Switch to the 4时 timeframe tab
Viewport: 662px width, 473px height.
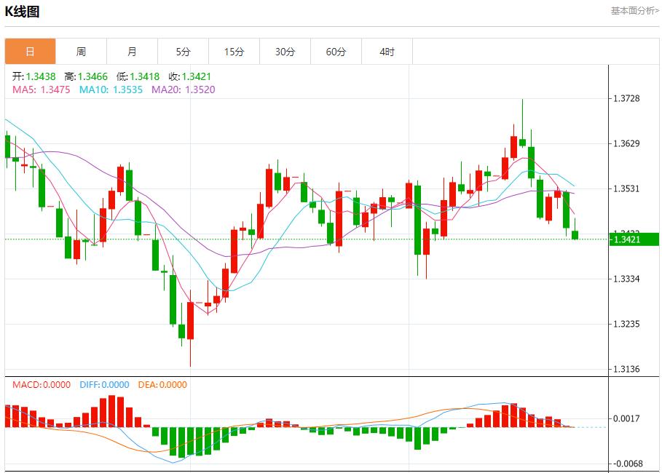pyautogui.click(x=387, y=52)
